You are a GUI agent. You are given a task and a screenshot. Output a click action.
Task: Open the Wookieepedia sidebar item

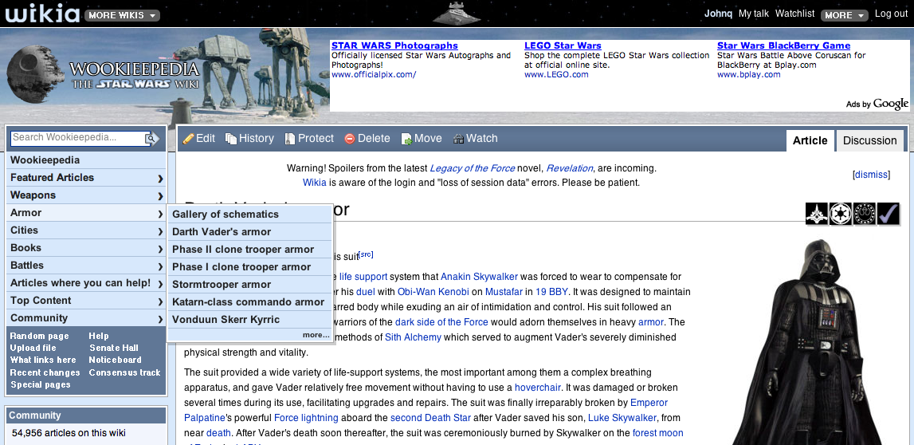[87, 159]
